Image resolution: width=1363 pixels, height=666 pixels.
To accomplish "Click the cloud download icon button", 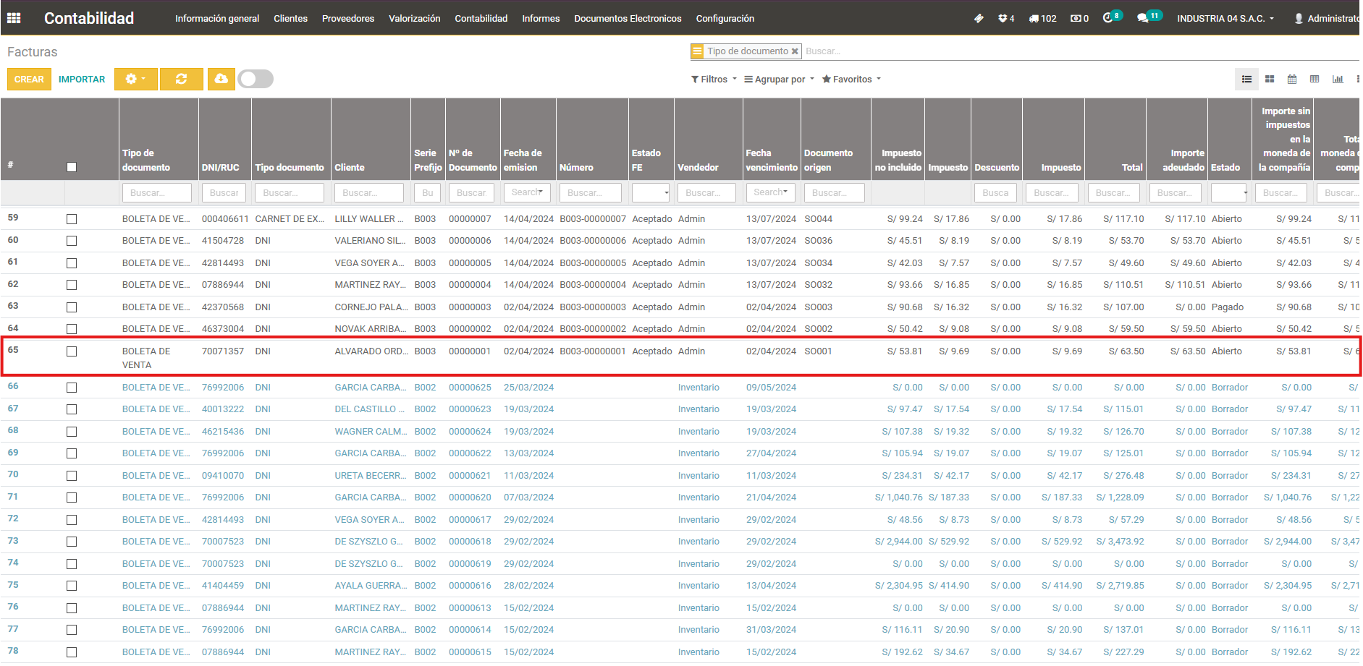I will (x=221, y=79).
